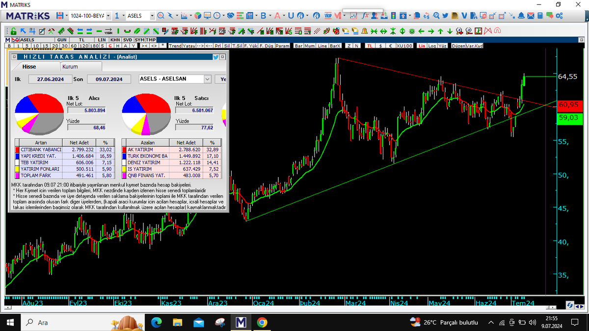Click the Twitter bird icon in top toolbar
589x331 pixels.
click(445, 16)
